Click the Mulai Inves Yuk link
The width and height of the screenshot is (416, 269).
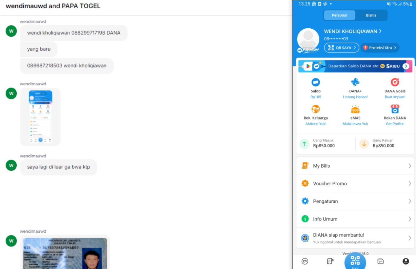(355, 124)
